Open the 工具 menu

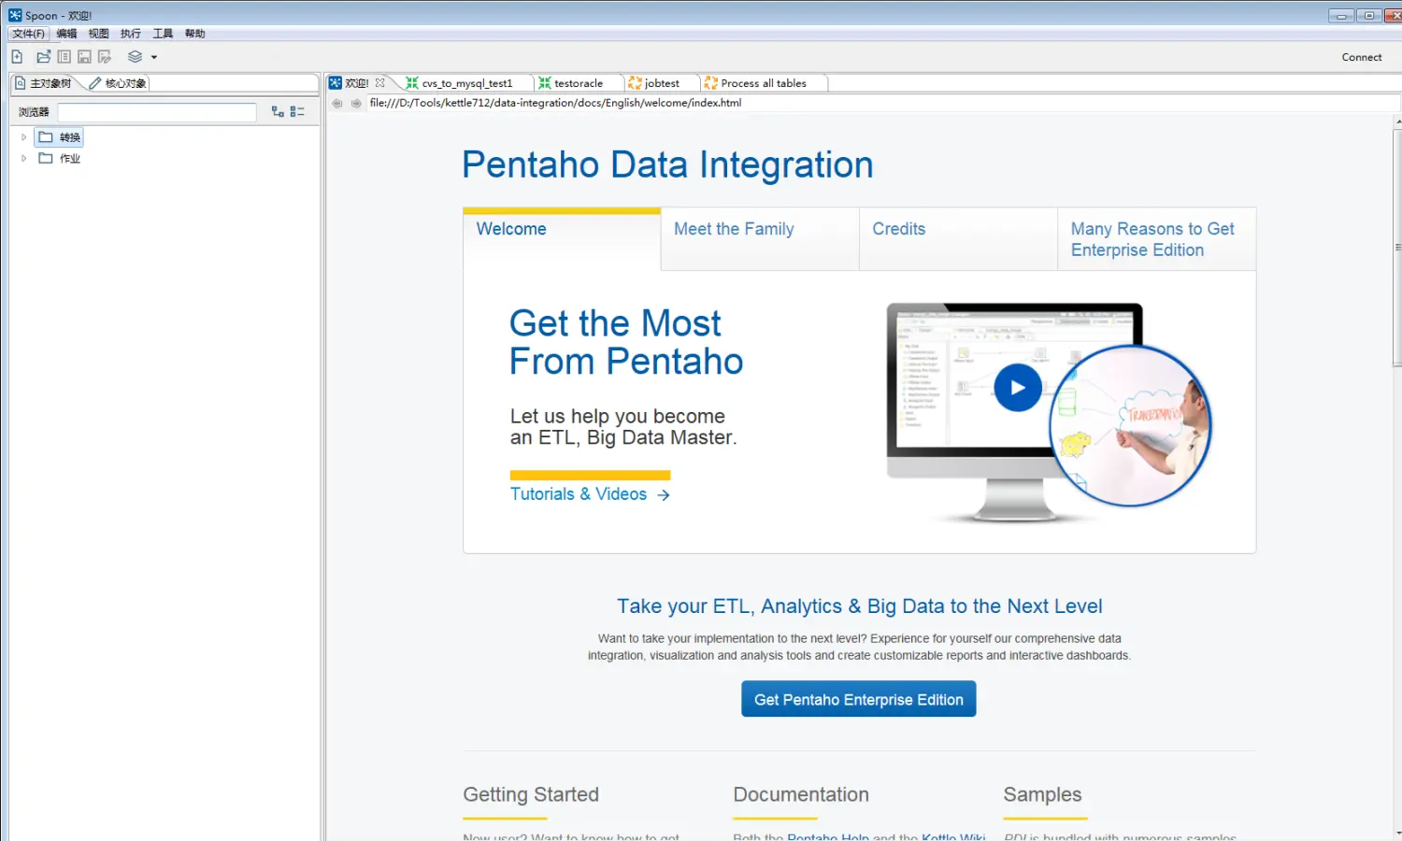click(163, 34)
